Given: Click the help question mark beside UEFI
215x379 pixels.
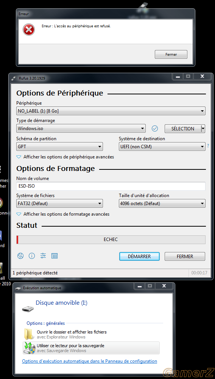Looking at the screenshot, I should (208, 146).
